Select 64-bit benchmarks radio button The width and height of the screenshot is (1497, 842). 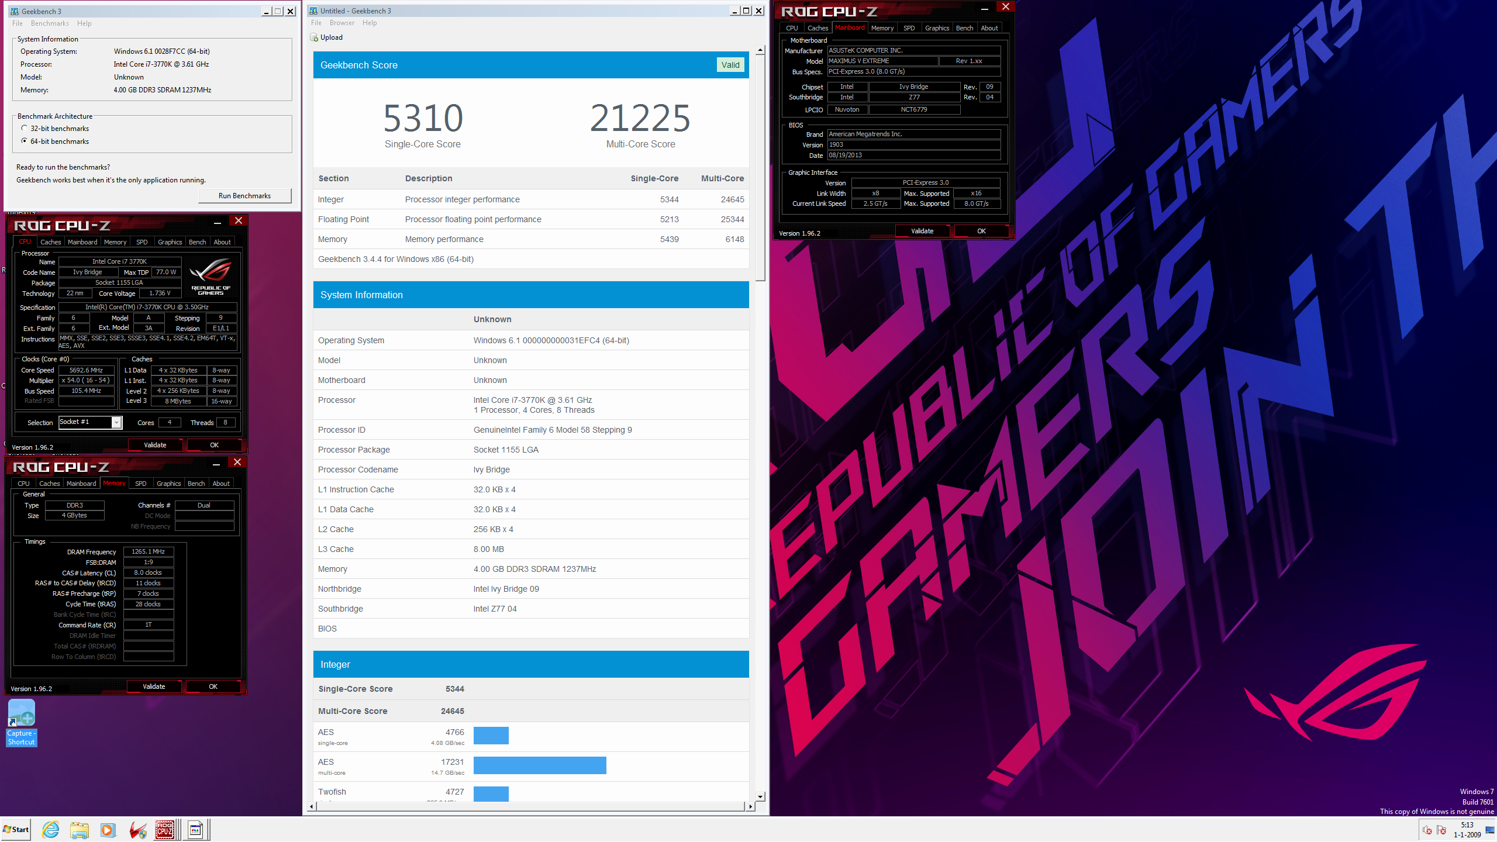[x=24, y=141]
